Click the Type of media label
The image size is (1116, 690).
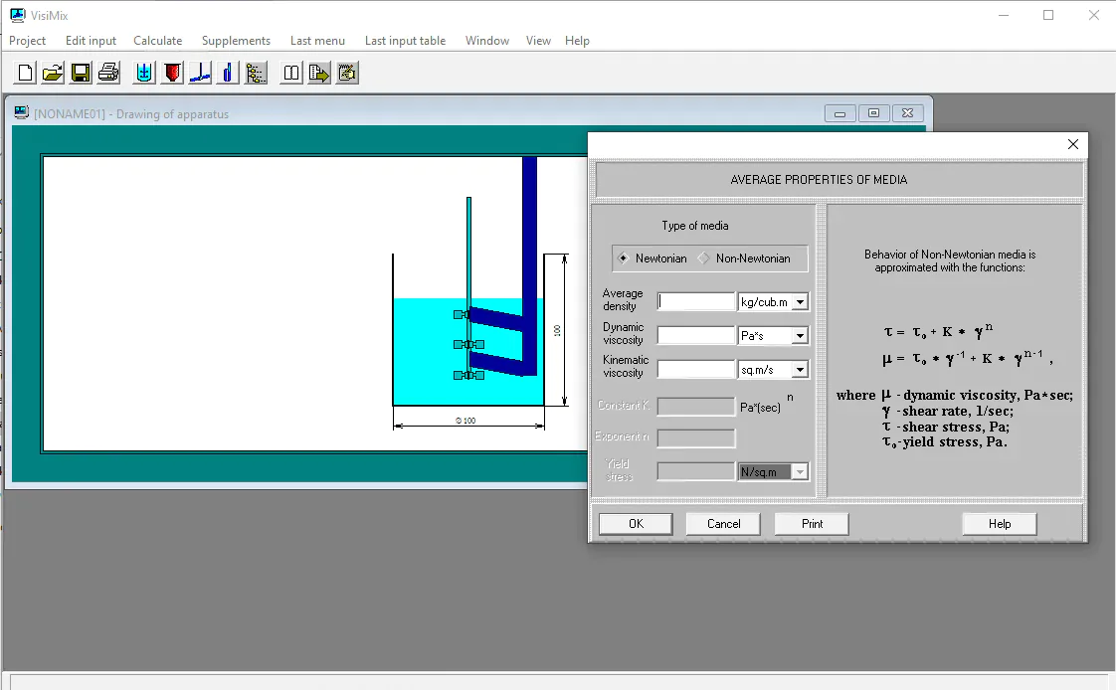pyautogui.click(x=694, y=226)
